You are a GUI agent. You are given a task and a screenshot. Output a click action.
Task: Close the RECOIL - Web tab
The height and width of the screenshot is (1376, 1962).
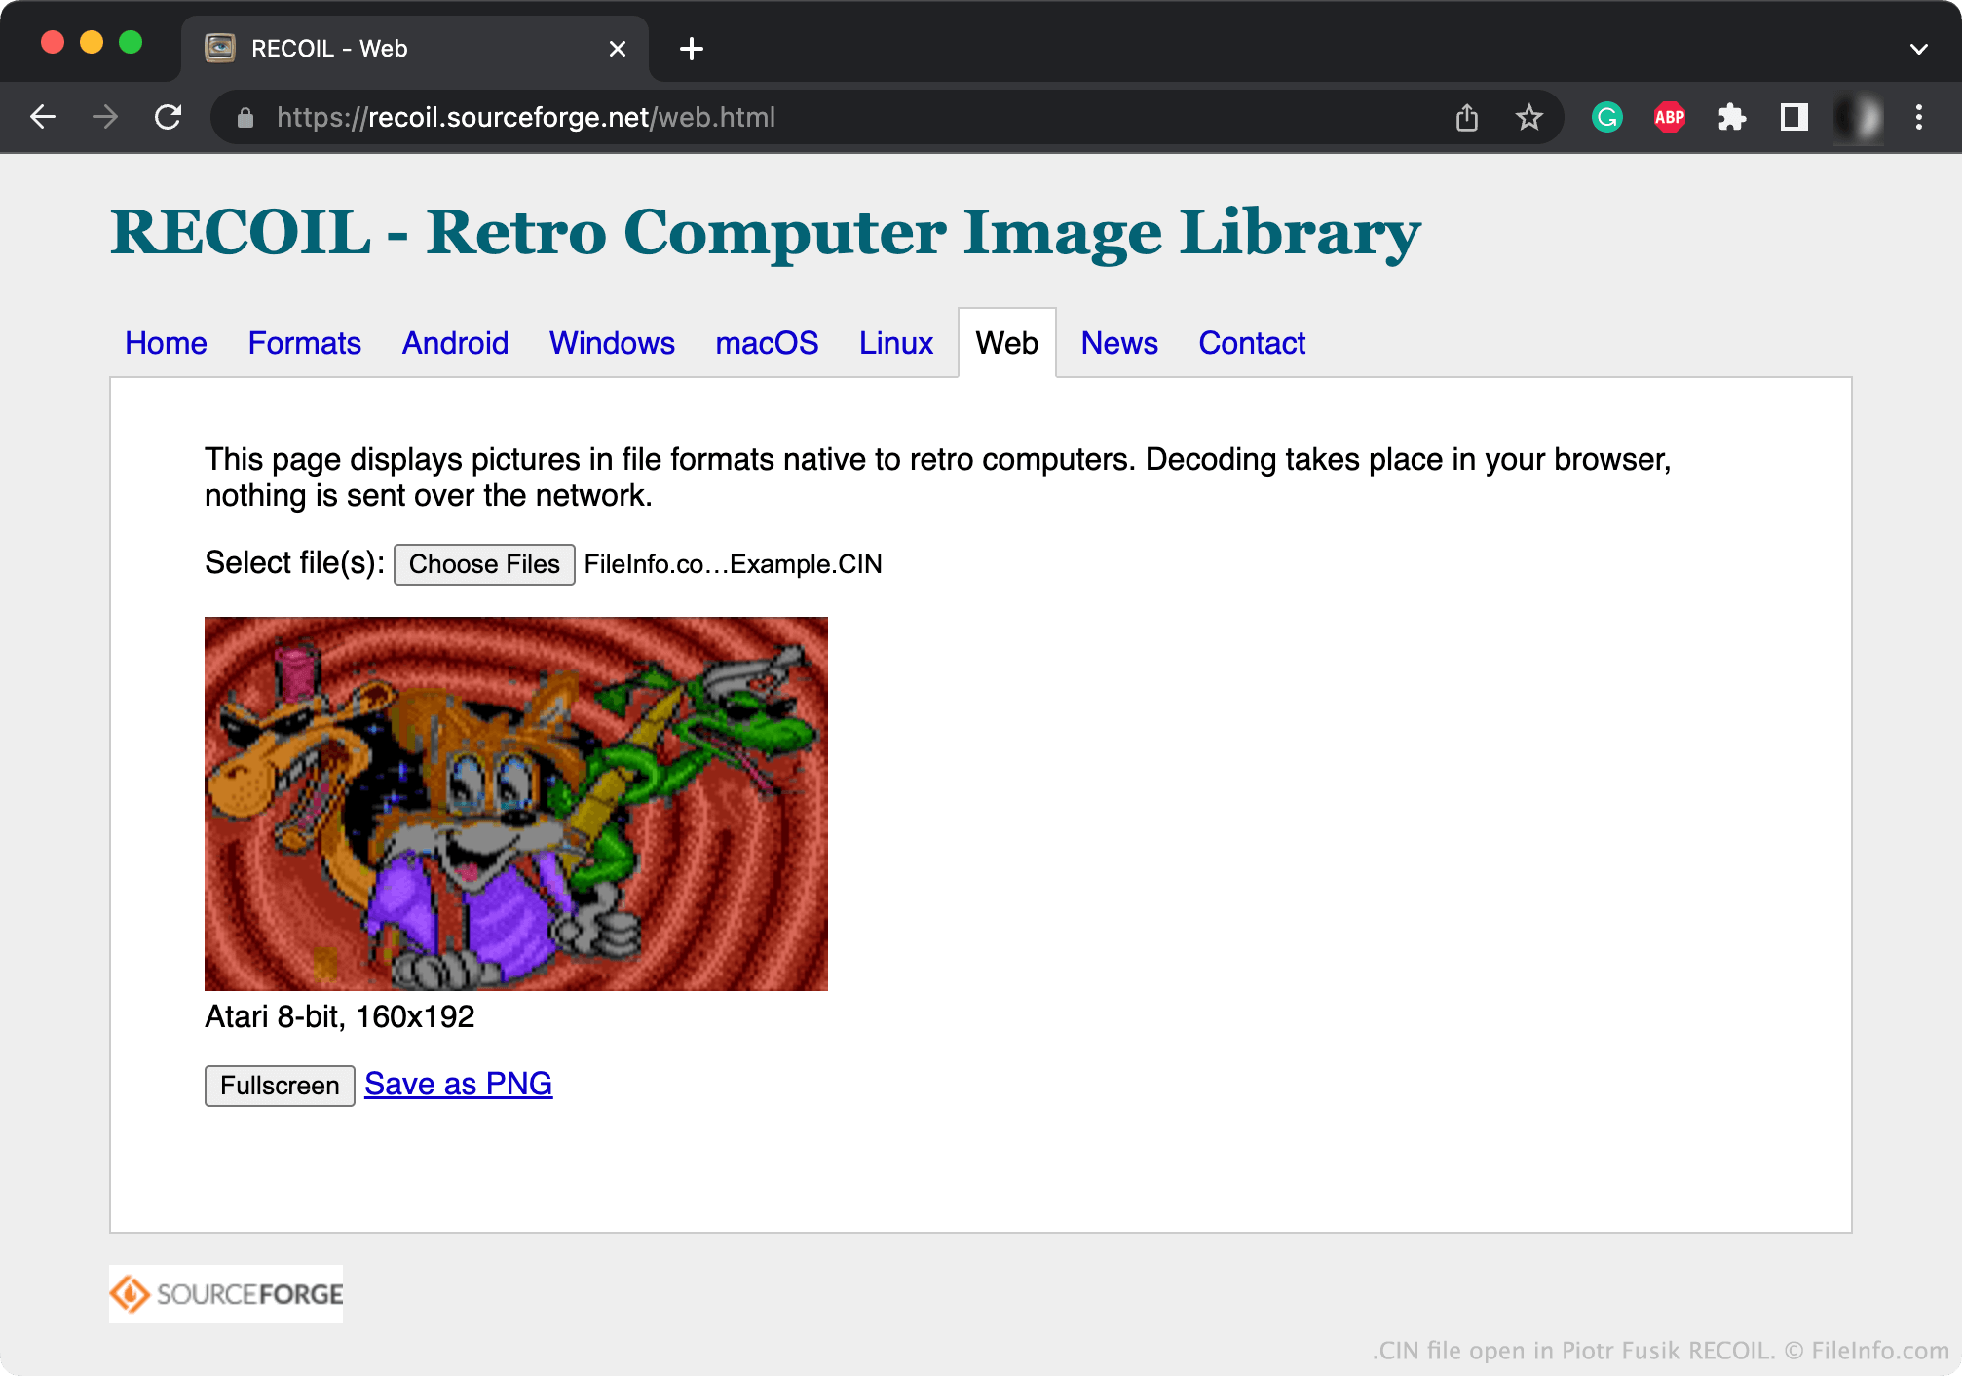tap(617, 49)
